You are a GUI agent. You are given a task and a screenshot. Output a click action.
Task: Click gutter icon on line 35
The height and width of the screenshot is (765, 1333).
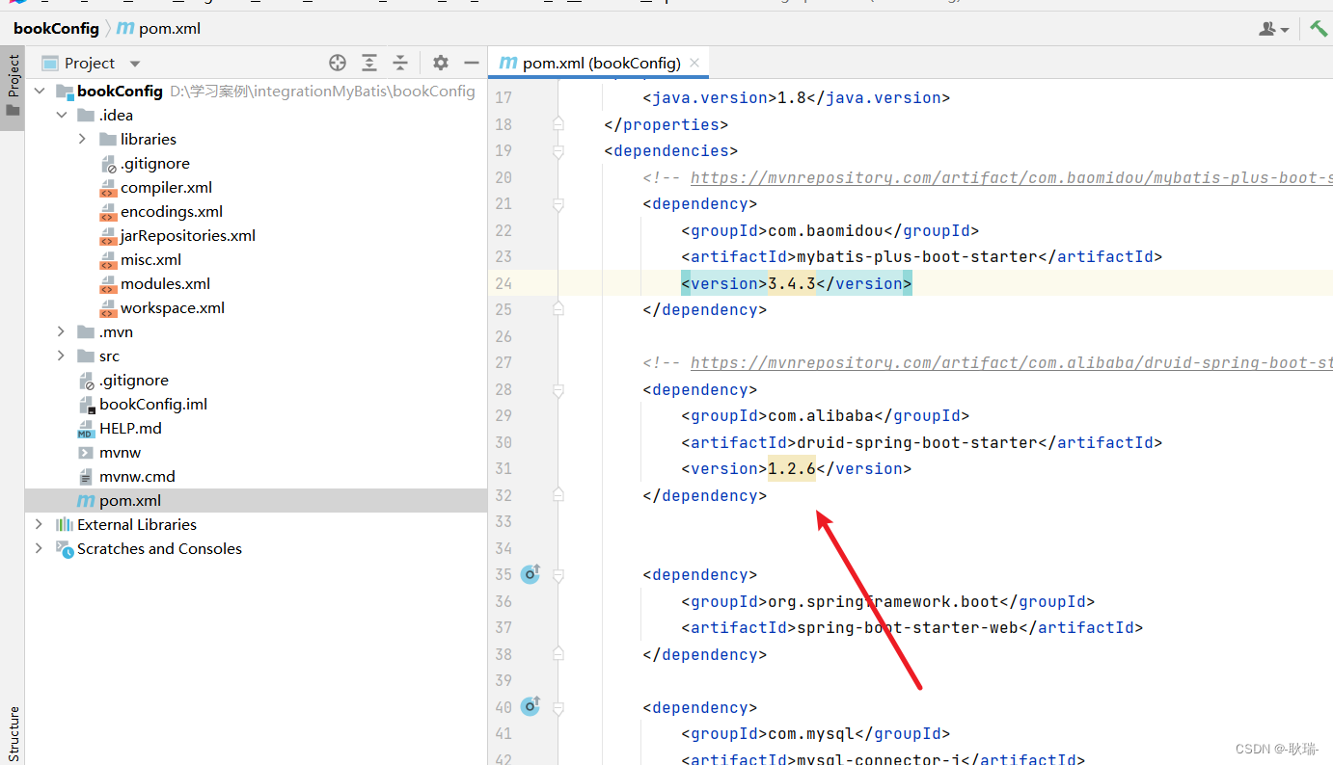pyautogui.click(x=530, y=574)
